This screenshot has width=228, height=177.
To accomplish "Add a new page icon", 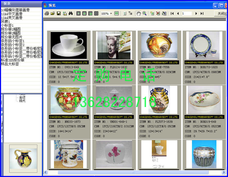I will pyautogui.click(x=152, y=14).
